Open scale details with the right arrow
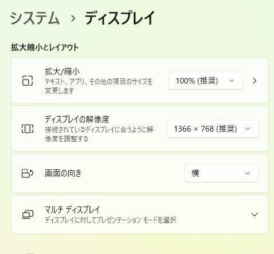 255,81
